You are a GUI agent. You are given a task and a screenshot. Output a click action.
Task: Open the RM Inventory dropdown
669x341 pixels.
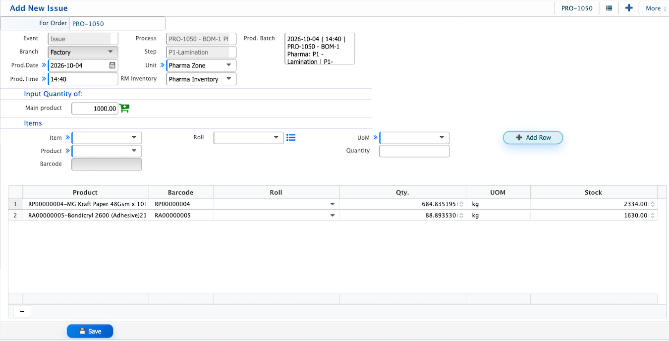tap(201, 79)
